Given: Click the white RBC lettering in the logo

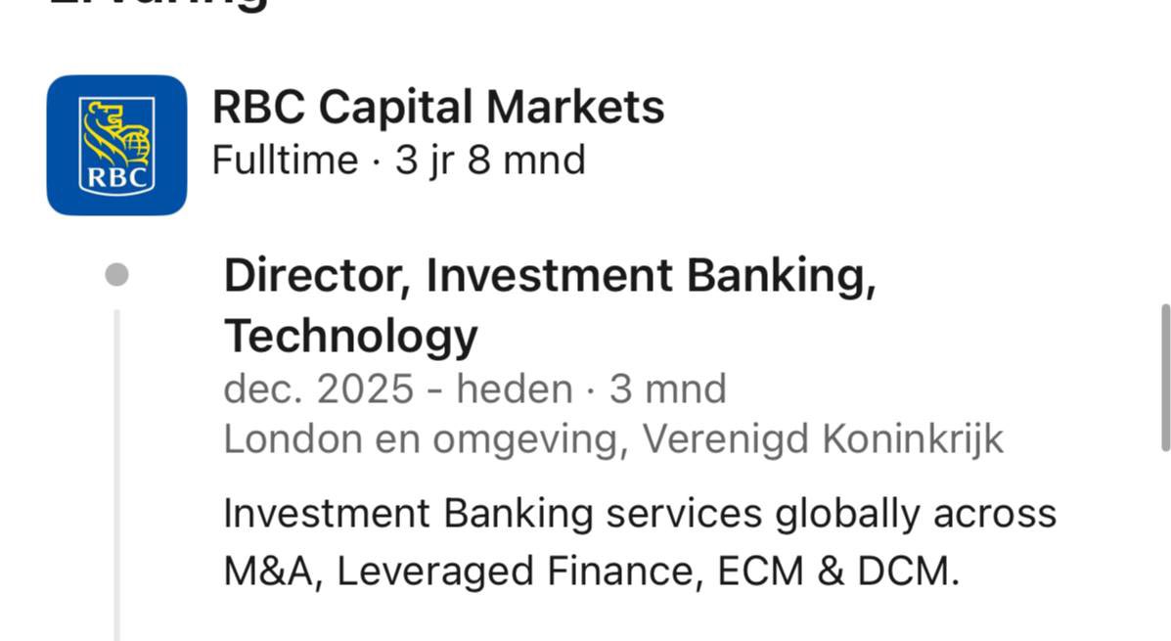Looking at the screenshot, I should coord(116,178).
